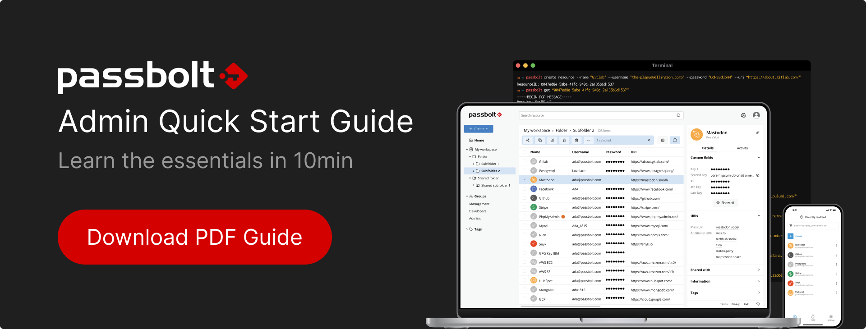Image resolution: width=866 pixels, height=329 pixels.
Task: Collapse the URIs section chevron
Action: point(759,216)
